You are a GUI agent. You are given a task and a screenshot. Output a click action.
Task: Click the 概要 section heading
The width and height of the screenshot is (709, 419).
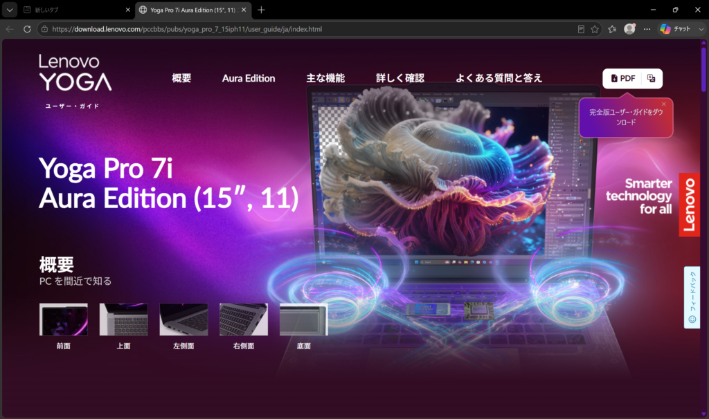tap(57, 265)
